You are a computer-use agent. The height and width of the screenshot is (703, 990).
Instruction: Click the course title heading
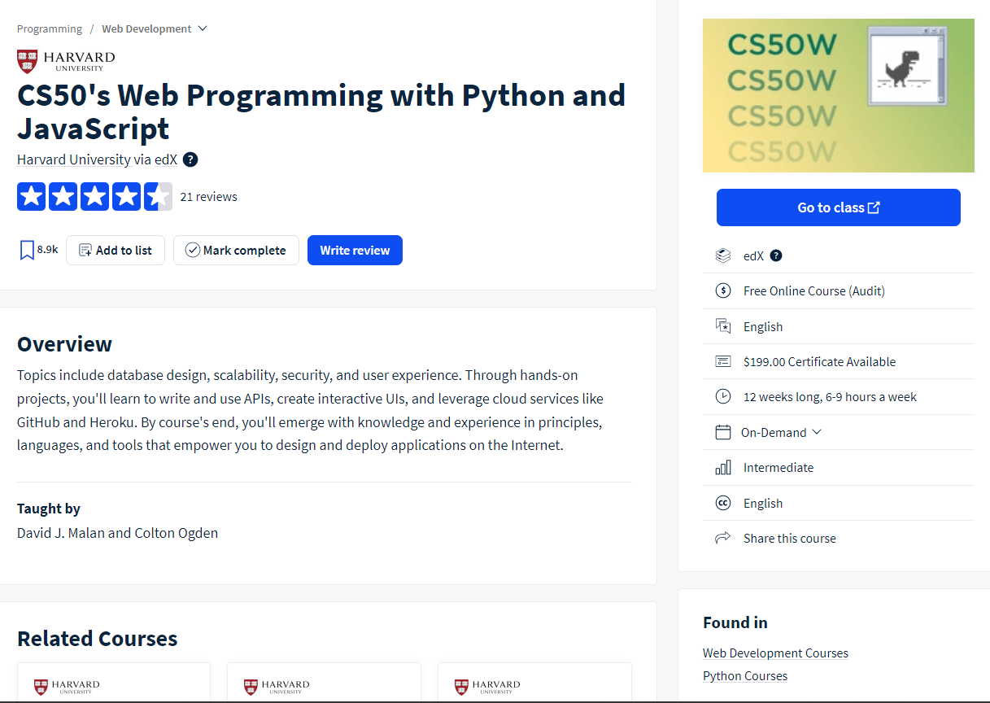[321, 111]
